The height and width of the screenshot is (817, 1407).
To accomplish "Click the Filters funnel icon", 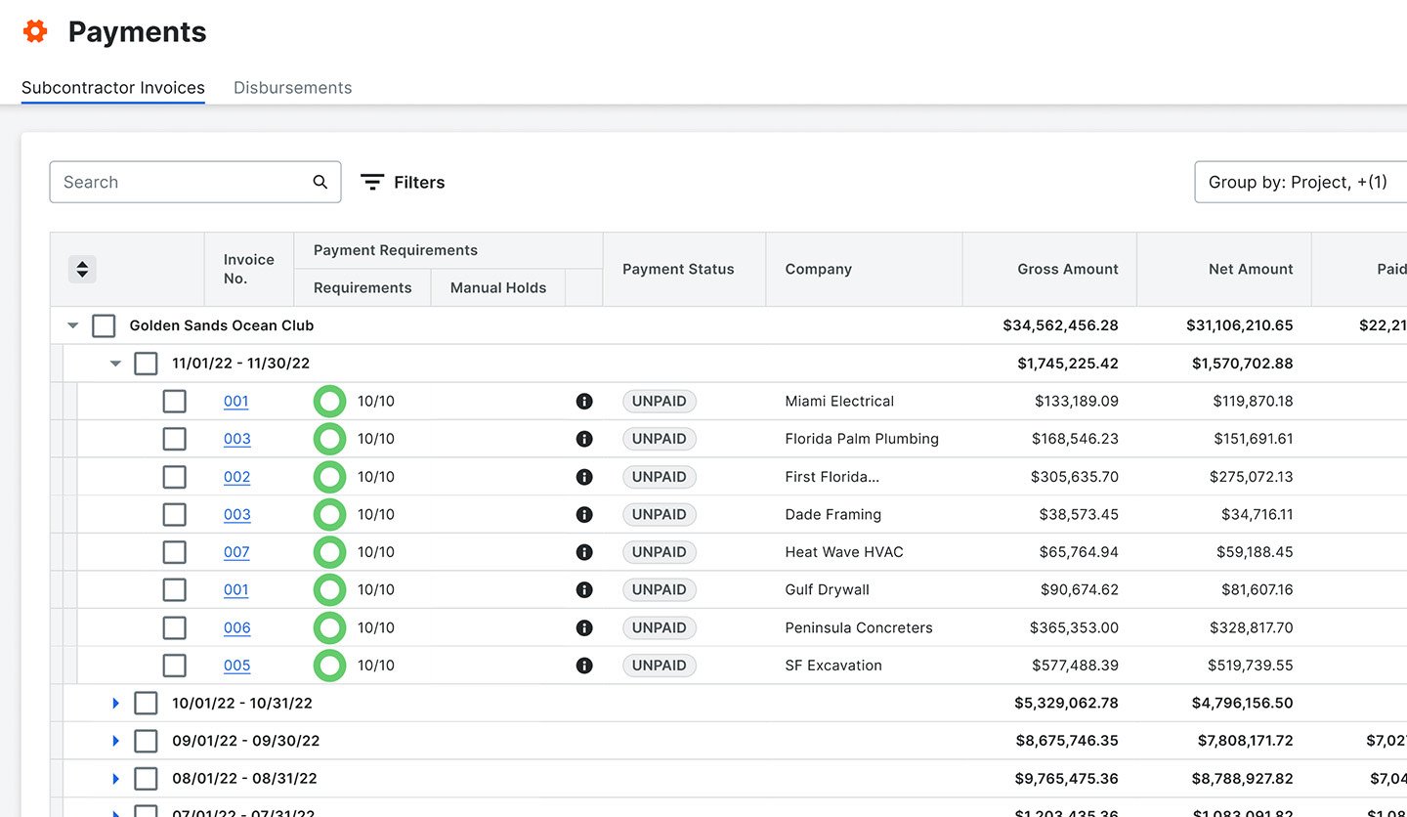I will coord(372,182).
